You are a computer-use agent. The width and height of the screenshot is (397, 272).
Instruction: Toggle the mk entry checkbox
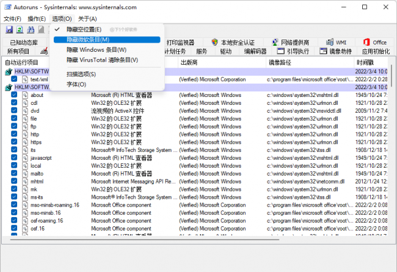click(14, 189)
